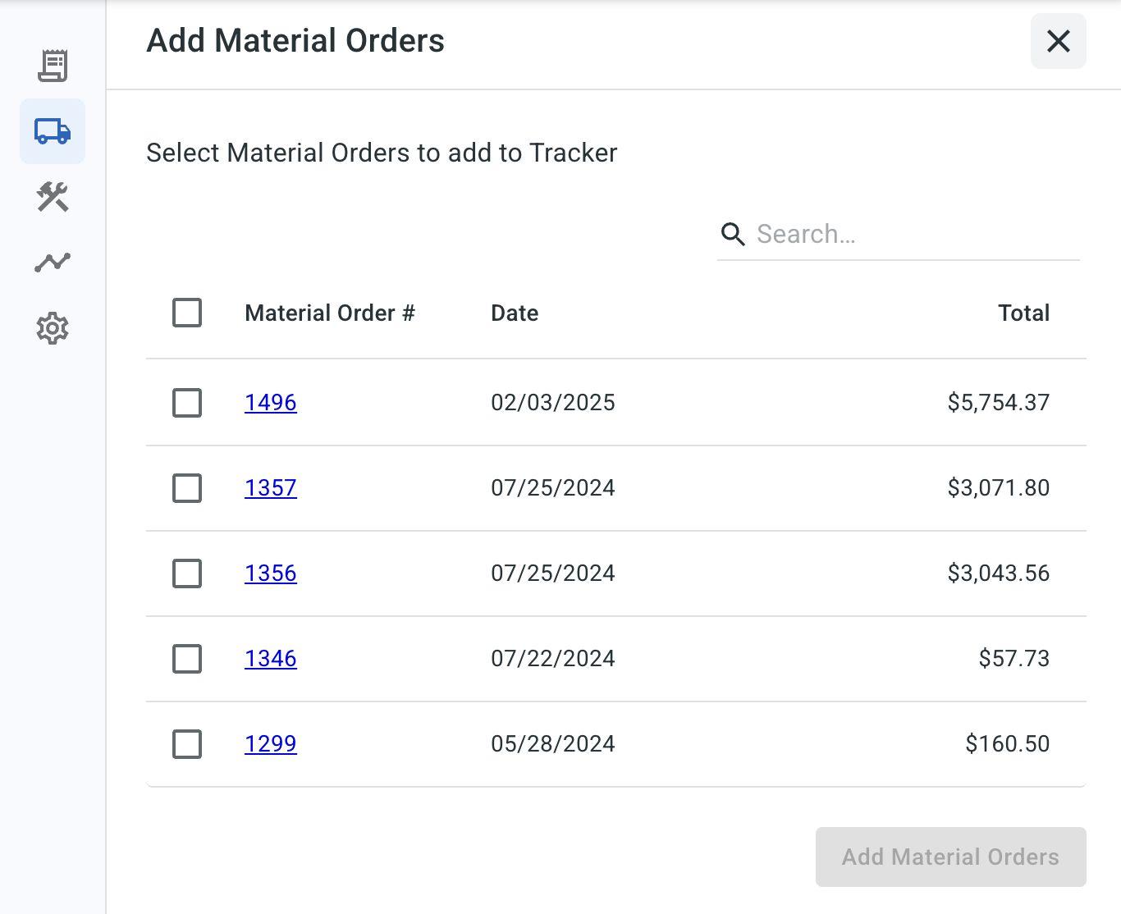Viewport: 1121px width, 914px height.
Task: Follow the 1346 order link
Action: click(271, 659)
